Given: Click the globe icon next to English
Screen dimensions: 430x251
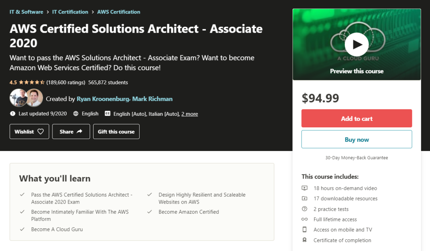Looking at the screenshot, I should tap(75, 113).
